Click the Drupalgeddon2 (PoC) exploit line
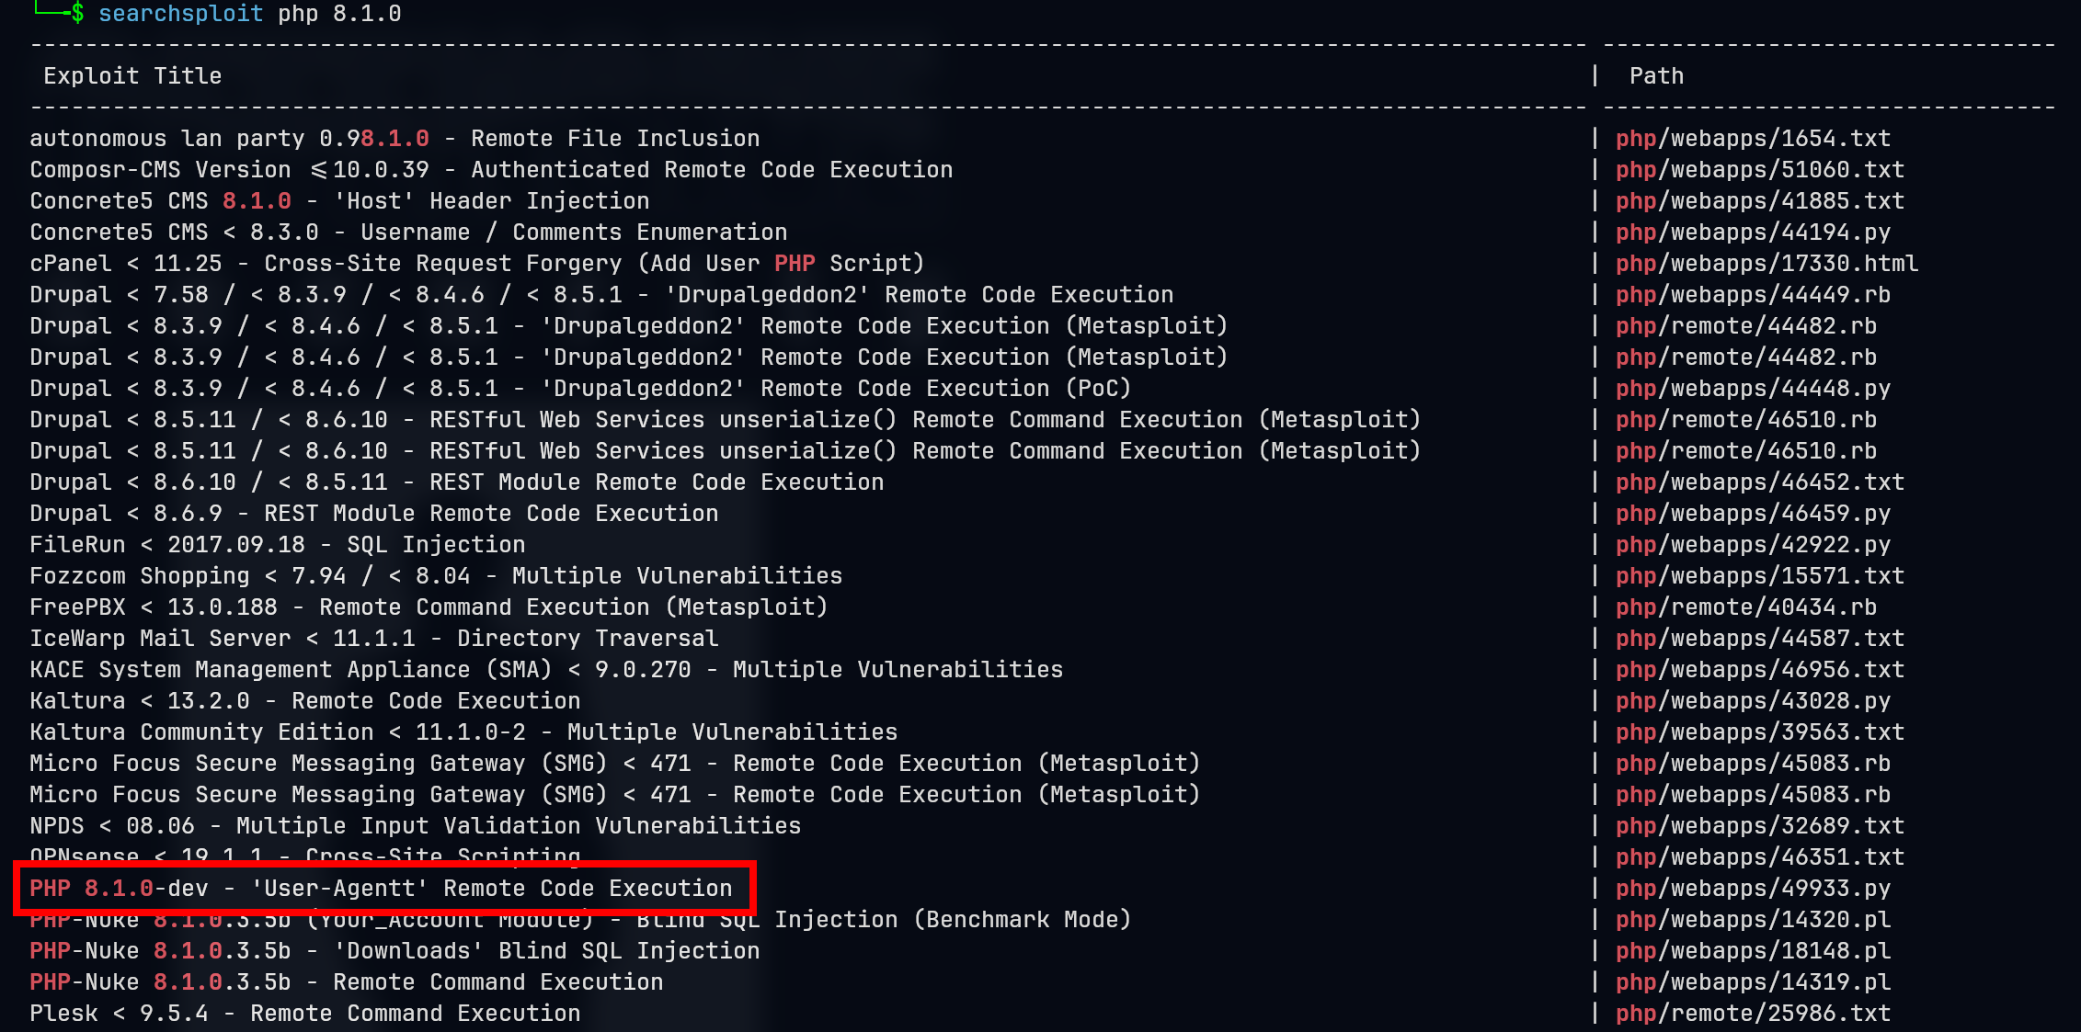Viewport: 2081px width, 1032px height. point(580,389)
